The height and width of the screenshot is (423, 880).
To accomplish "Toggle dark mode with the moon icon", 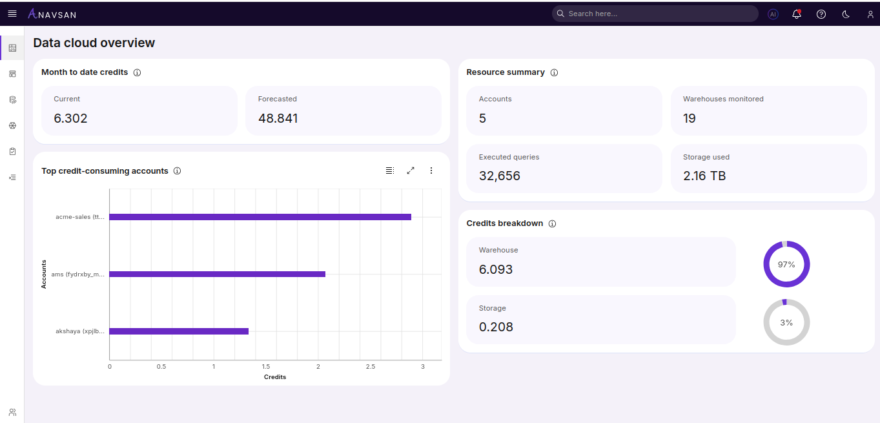I will click(846, 14).
